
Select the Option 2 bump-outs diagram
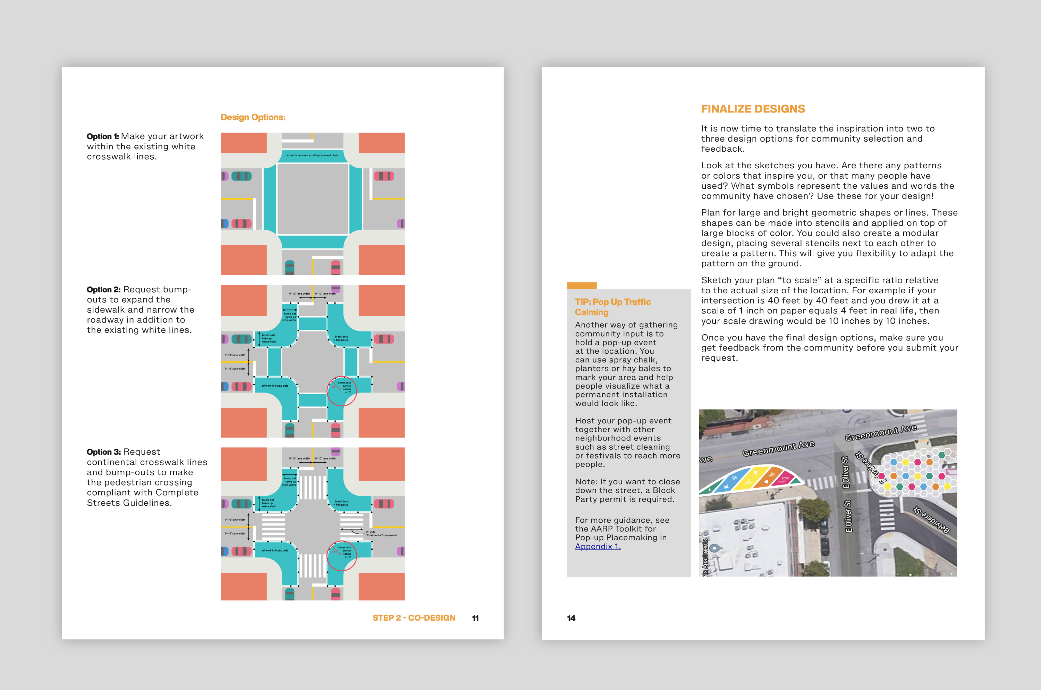312,361
